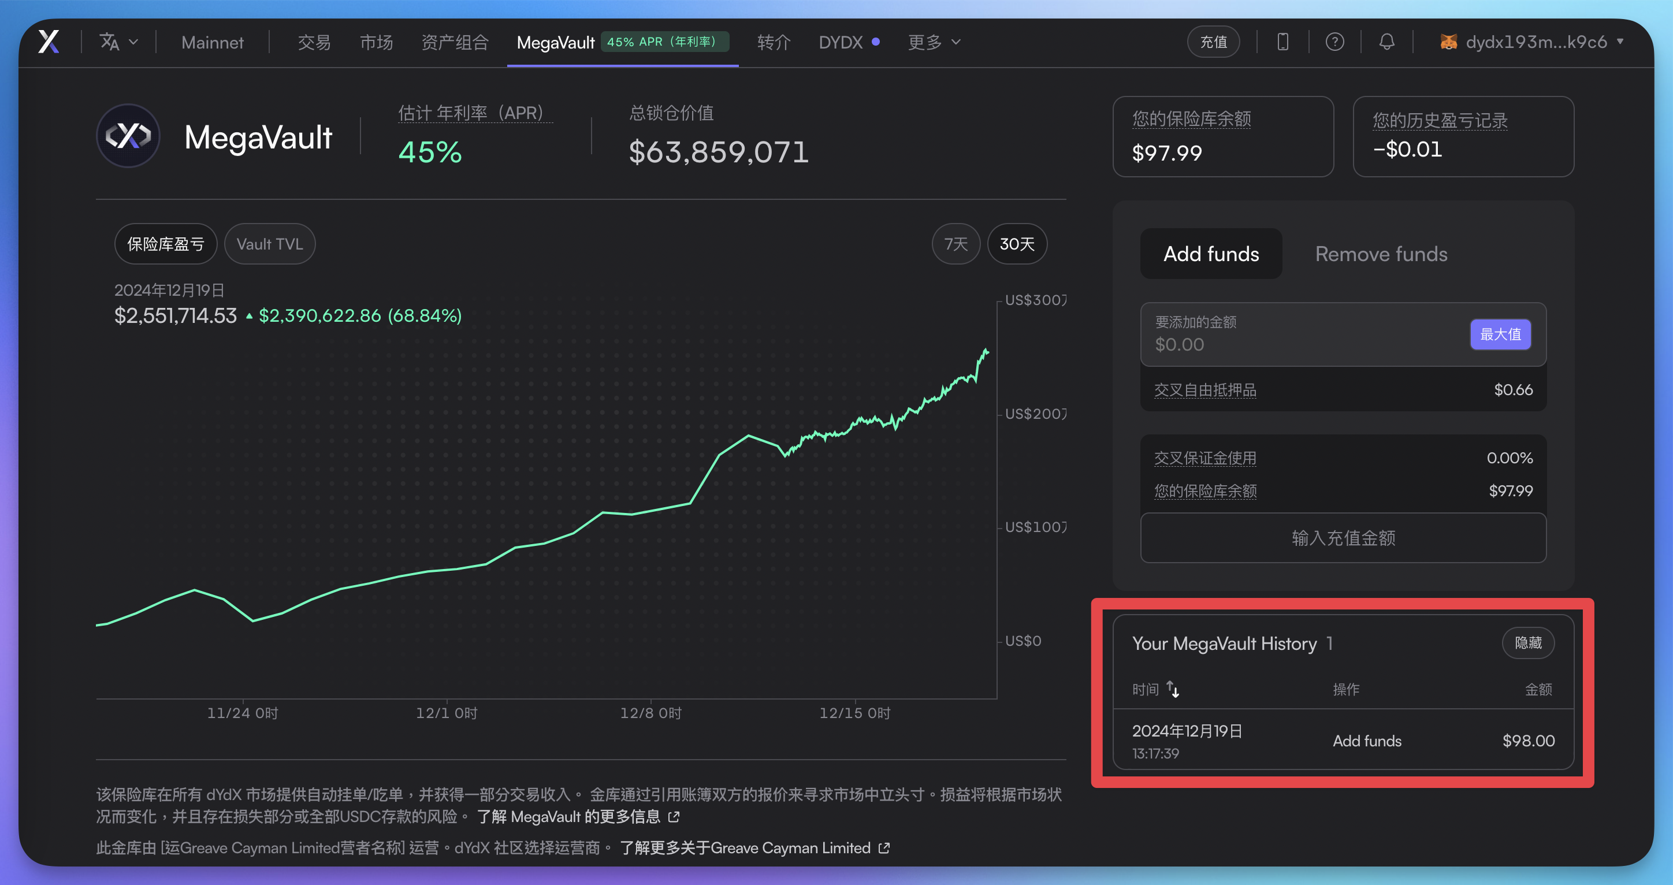Viewport: 1673px width, 885px height.
Task: Select the Mainnet network label
Action: point(213,42)
